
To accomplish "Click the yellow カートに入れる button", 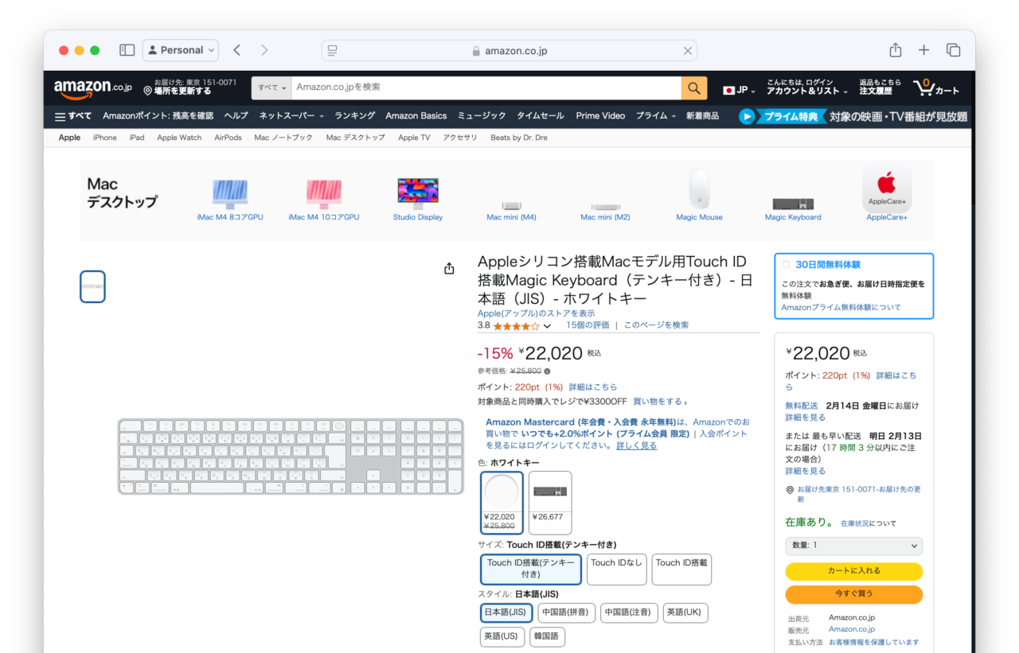I will coord(853,571).
